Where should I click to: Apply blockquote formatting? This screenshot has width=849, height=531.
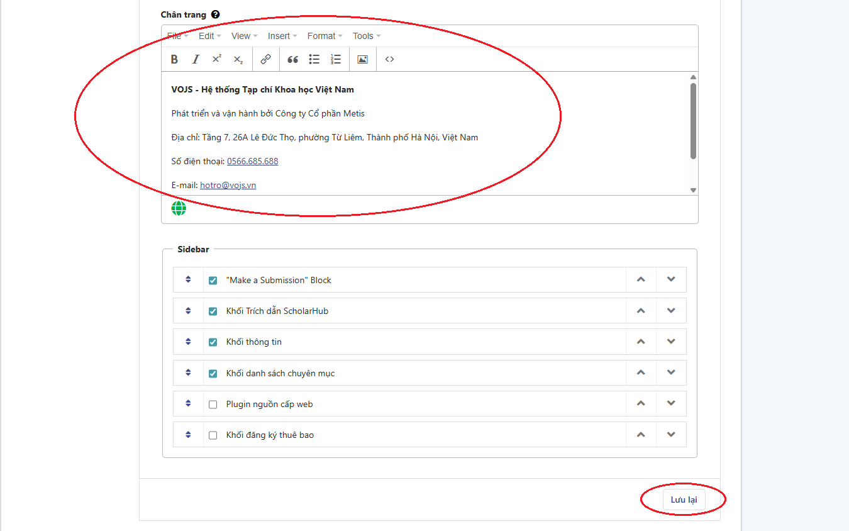point(292,59)
